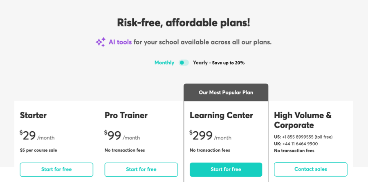Click the $299 per month price
The height and width of the screenshot is (182, 368).
coord(210,135)
